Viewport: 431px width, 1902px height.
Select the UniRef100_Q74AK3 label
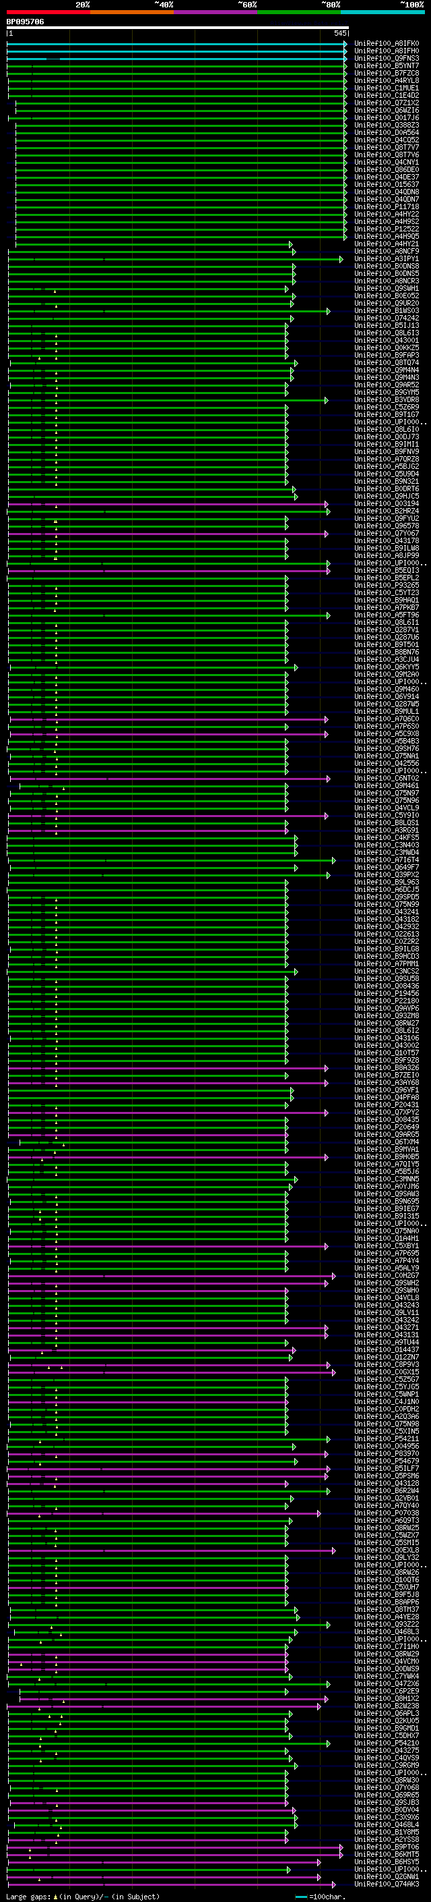tap(386, 1884)
